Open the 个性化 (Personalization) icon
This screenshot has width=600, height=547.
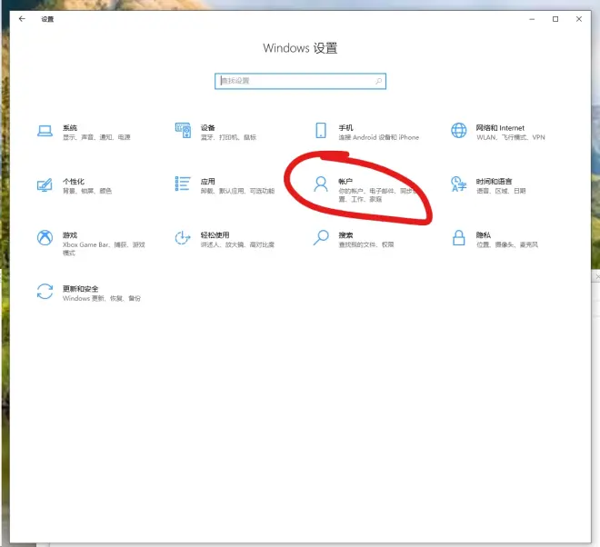[x=45, y=184]
